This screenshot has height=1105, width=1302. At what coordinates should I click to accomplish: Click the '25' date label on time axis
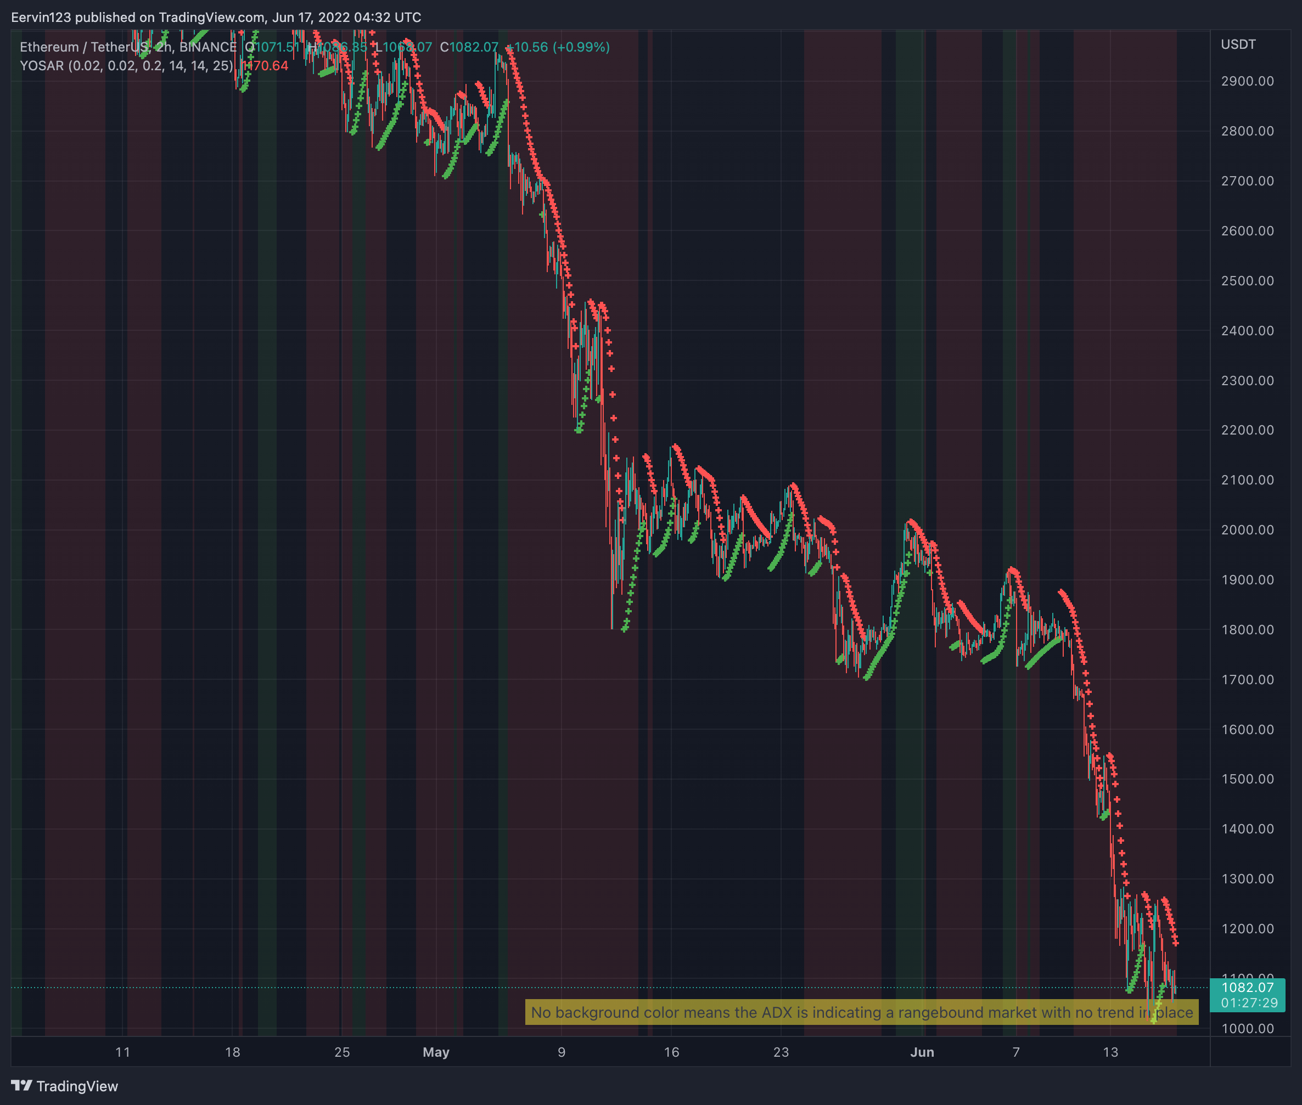pos(342,1052)
